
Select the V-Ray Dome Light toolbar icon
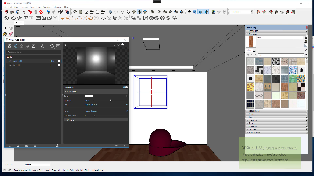[90, 18]
